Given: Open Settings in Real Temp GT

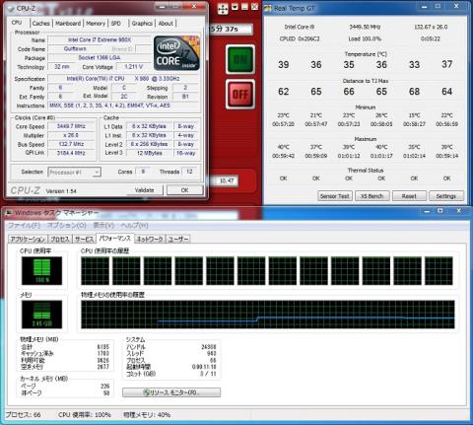Looking at the screenshot, I should pos(446,196).
